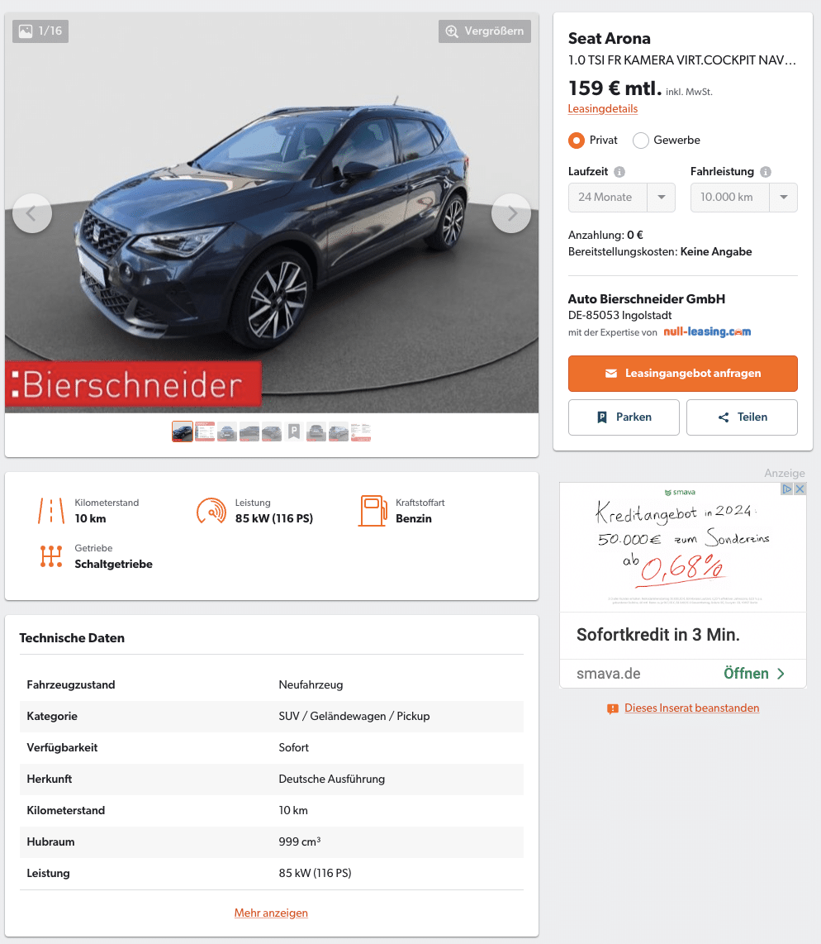Screen dimensions: 821x944
Task: Expand the Fahrleistung 10.000 km dropdown
Action: [743, 198]
